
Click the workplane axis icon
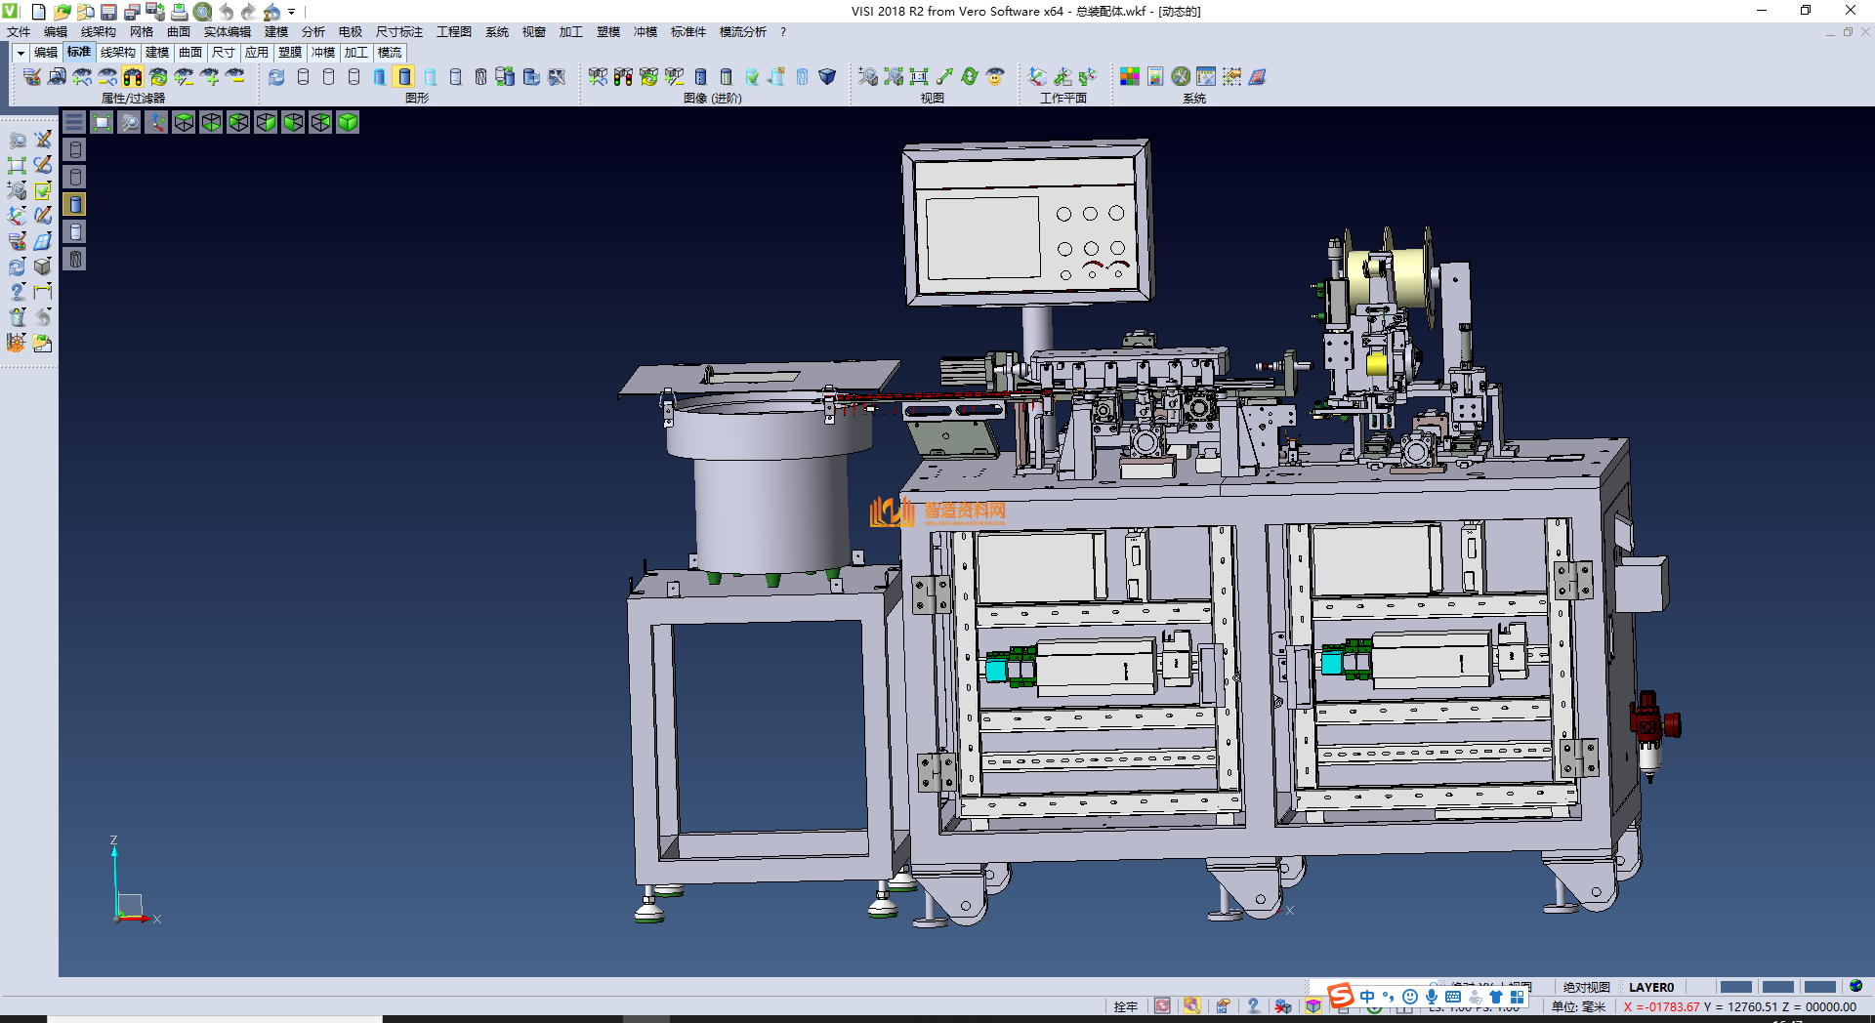tap(1037, 77)
